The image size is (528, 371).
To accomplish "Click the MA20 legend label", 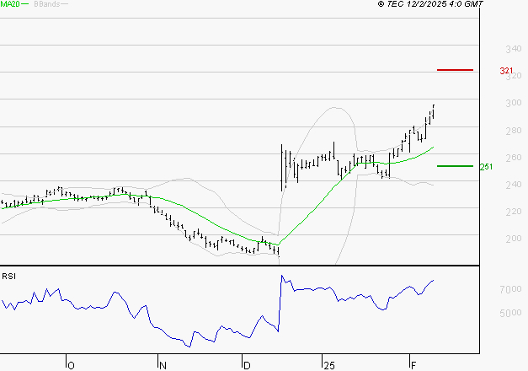I will tap(9, 3).
